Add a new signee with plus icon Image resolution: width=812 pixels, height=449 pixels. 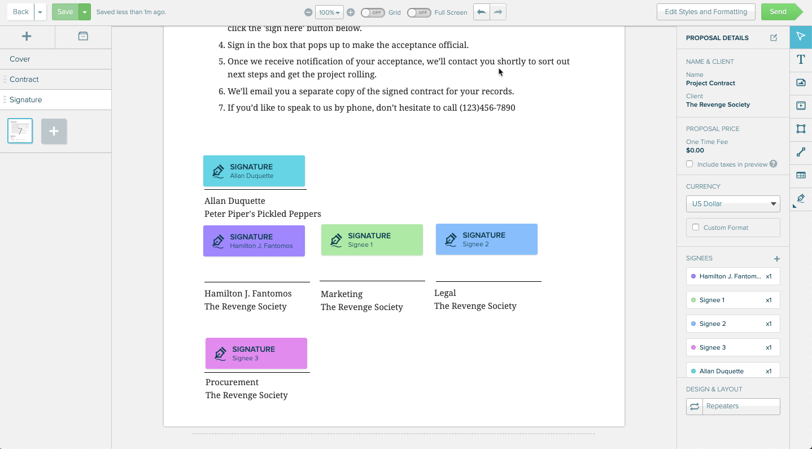tap(776, 259)
